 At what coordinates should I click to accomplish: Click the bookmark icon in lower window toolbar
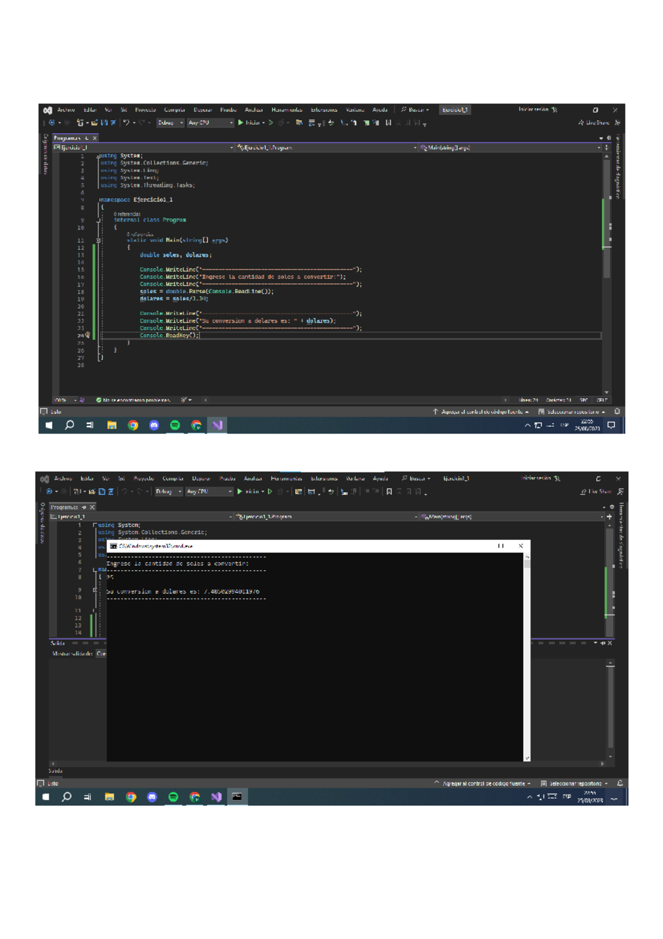pos(389,492)
